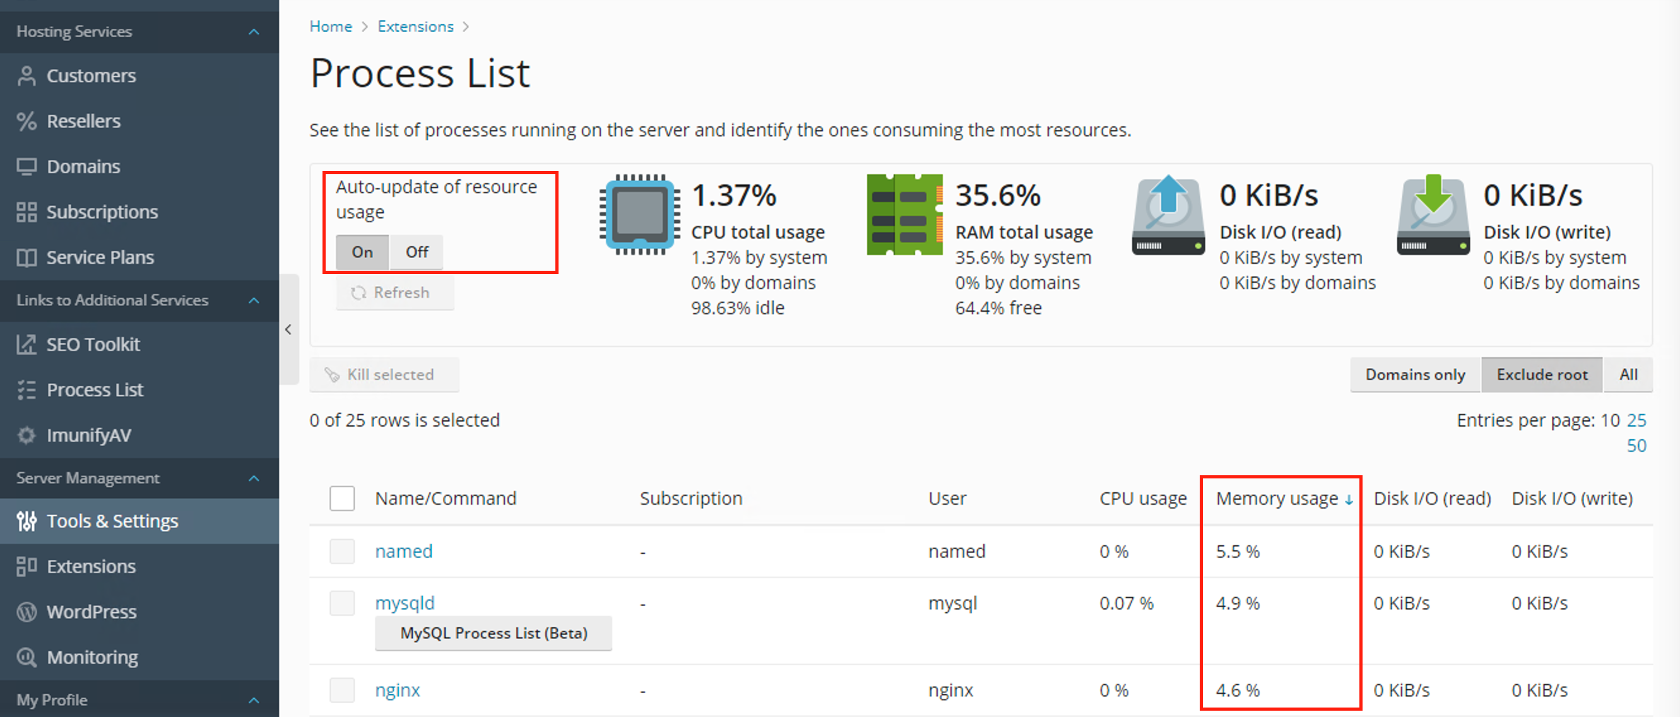Click the Customers person icon in sidebar

(x=27, y=76)
